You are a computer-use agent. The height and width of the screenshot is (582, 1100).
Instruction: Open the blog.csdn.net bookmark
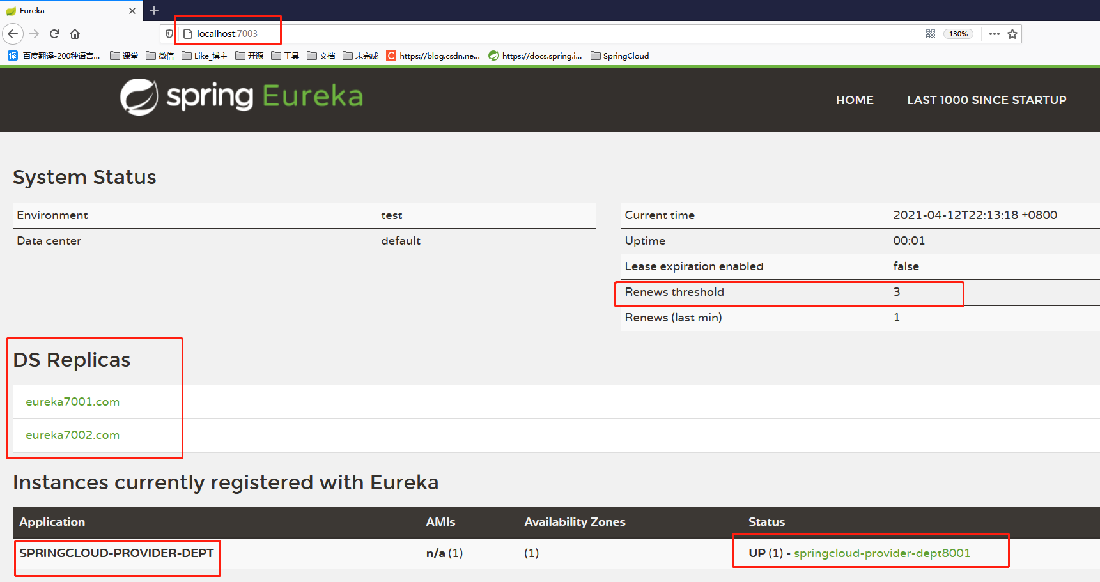(433, 56)
